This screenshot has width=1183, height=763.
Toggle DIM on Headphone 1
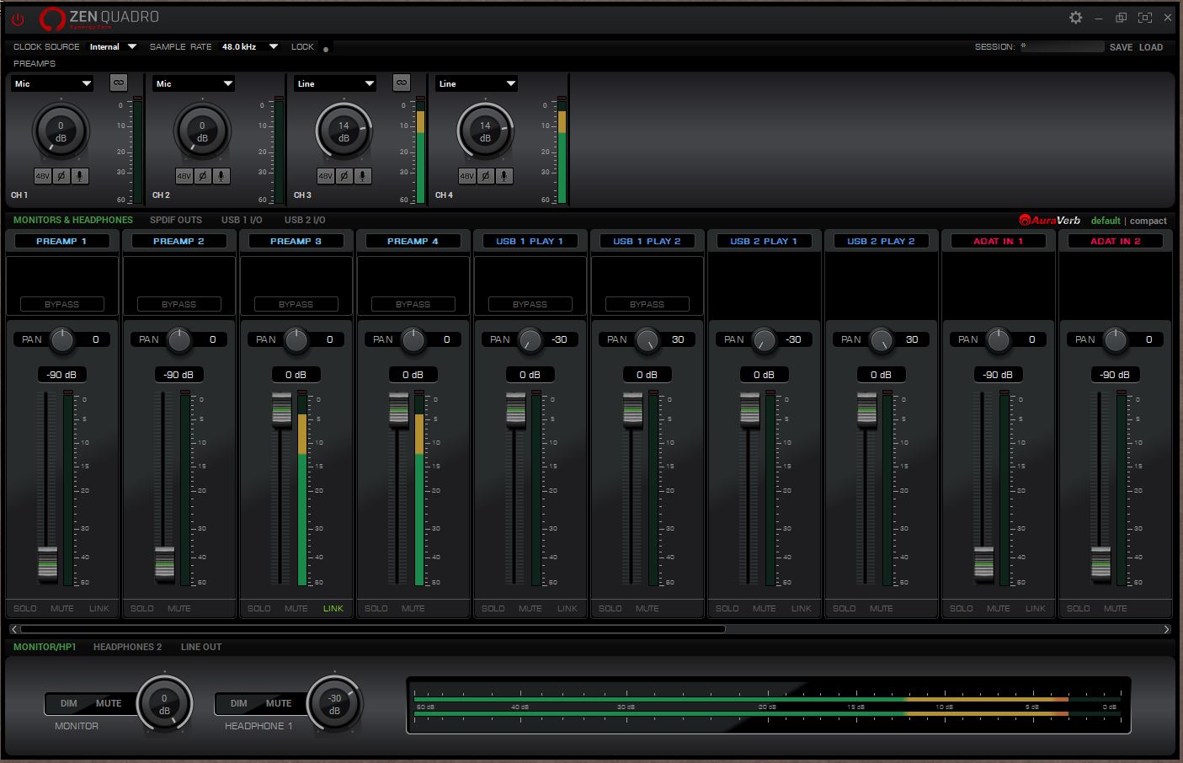[239, 703]
